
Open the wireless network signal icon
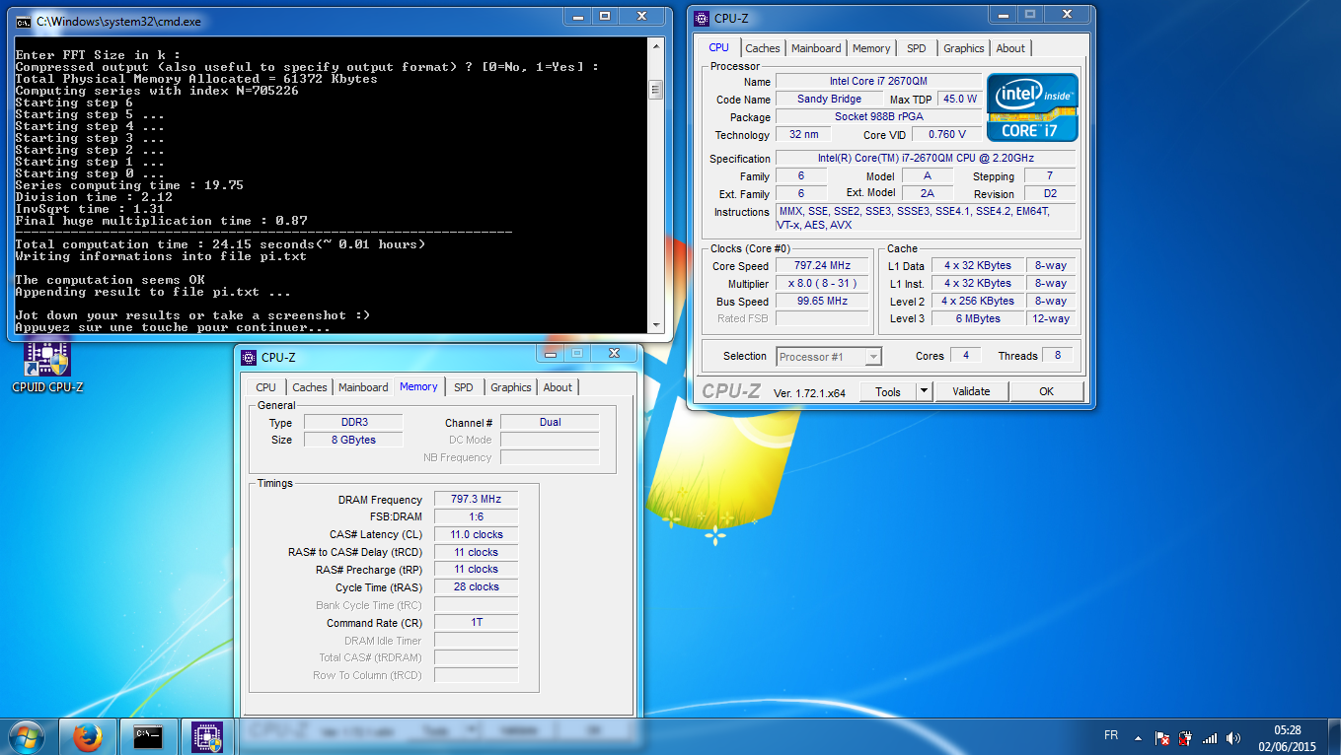coord(1210,737)
